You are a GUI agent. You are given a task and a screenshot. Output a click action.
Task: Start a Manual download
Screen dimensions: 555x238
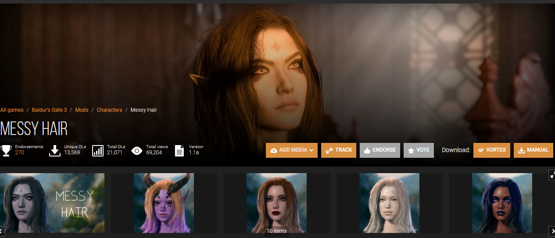(534, 150)
